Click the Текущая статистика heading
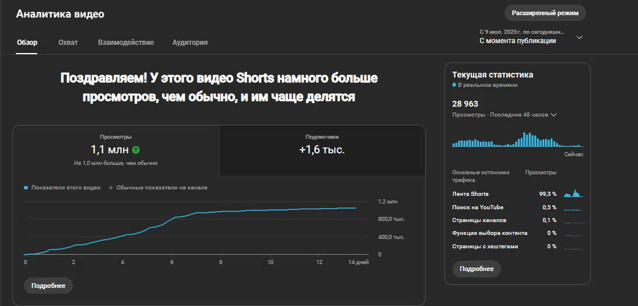 click(x=493, y=75)
